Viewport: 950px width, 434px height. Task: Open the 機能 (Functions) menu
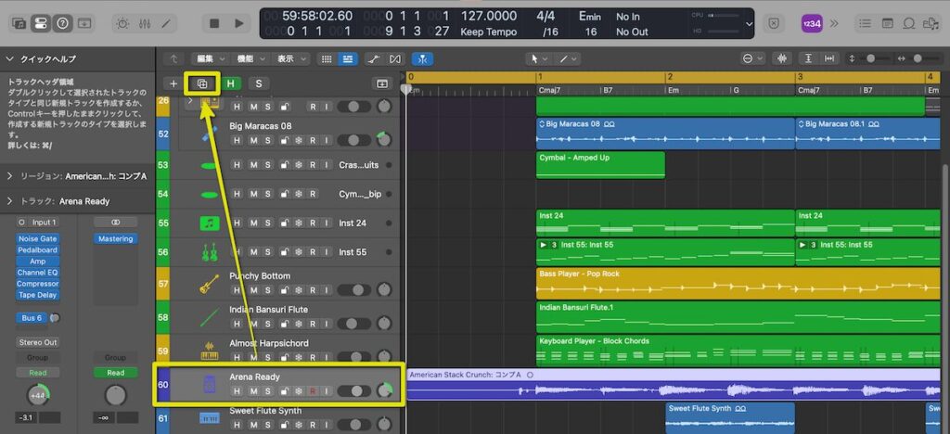249,58
